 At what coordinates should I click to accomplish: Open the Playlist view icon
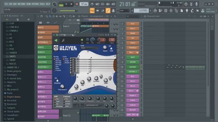[x=155, y=11]
